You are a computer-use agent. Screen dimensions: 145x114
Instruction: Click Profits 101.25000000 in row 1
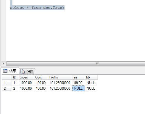[x=60, y=83]
